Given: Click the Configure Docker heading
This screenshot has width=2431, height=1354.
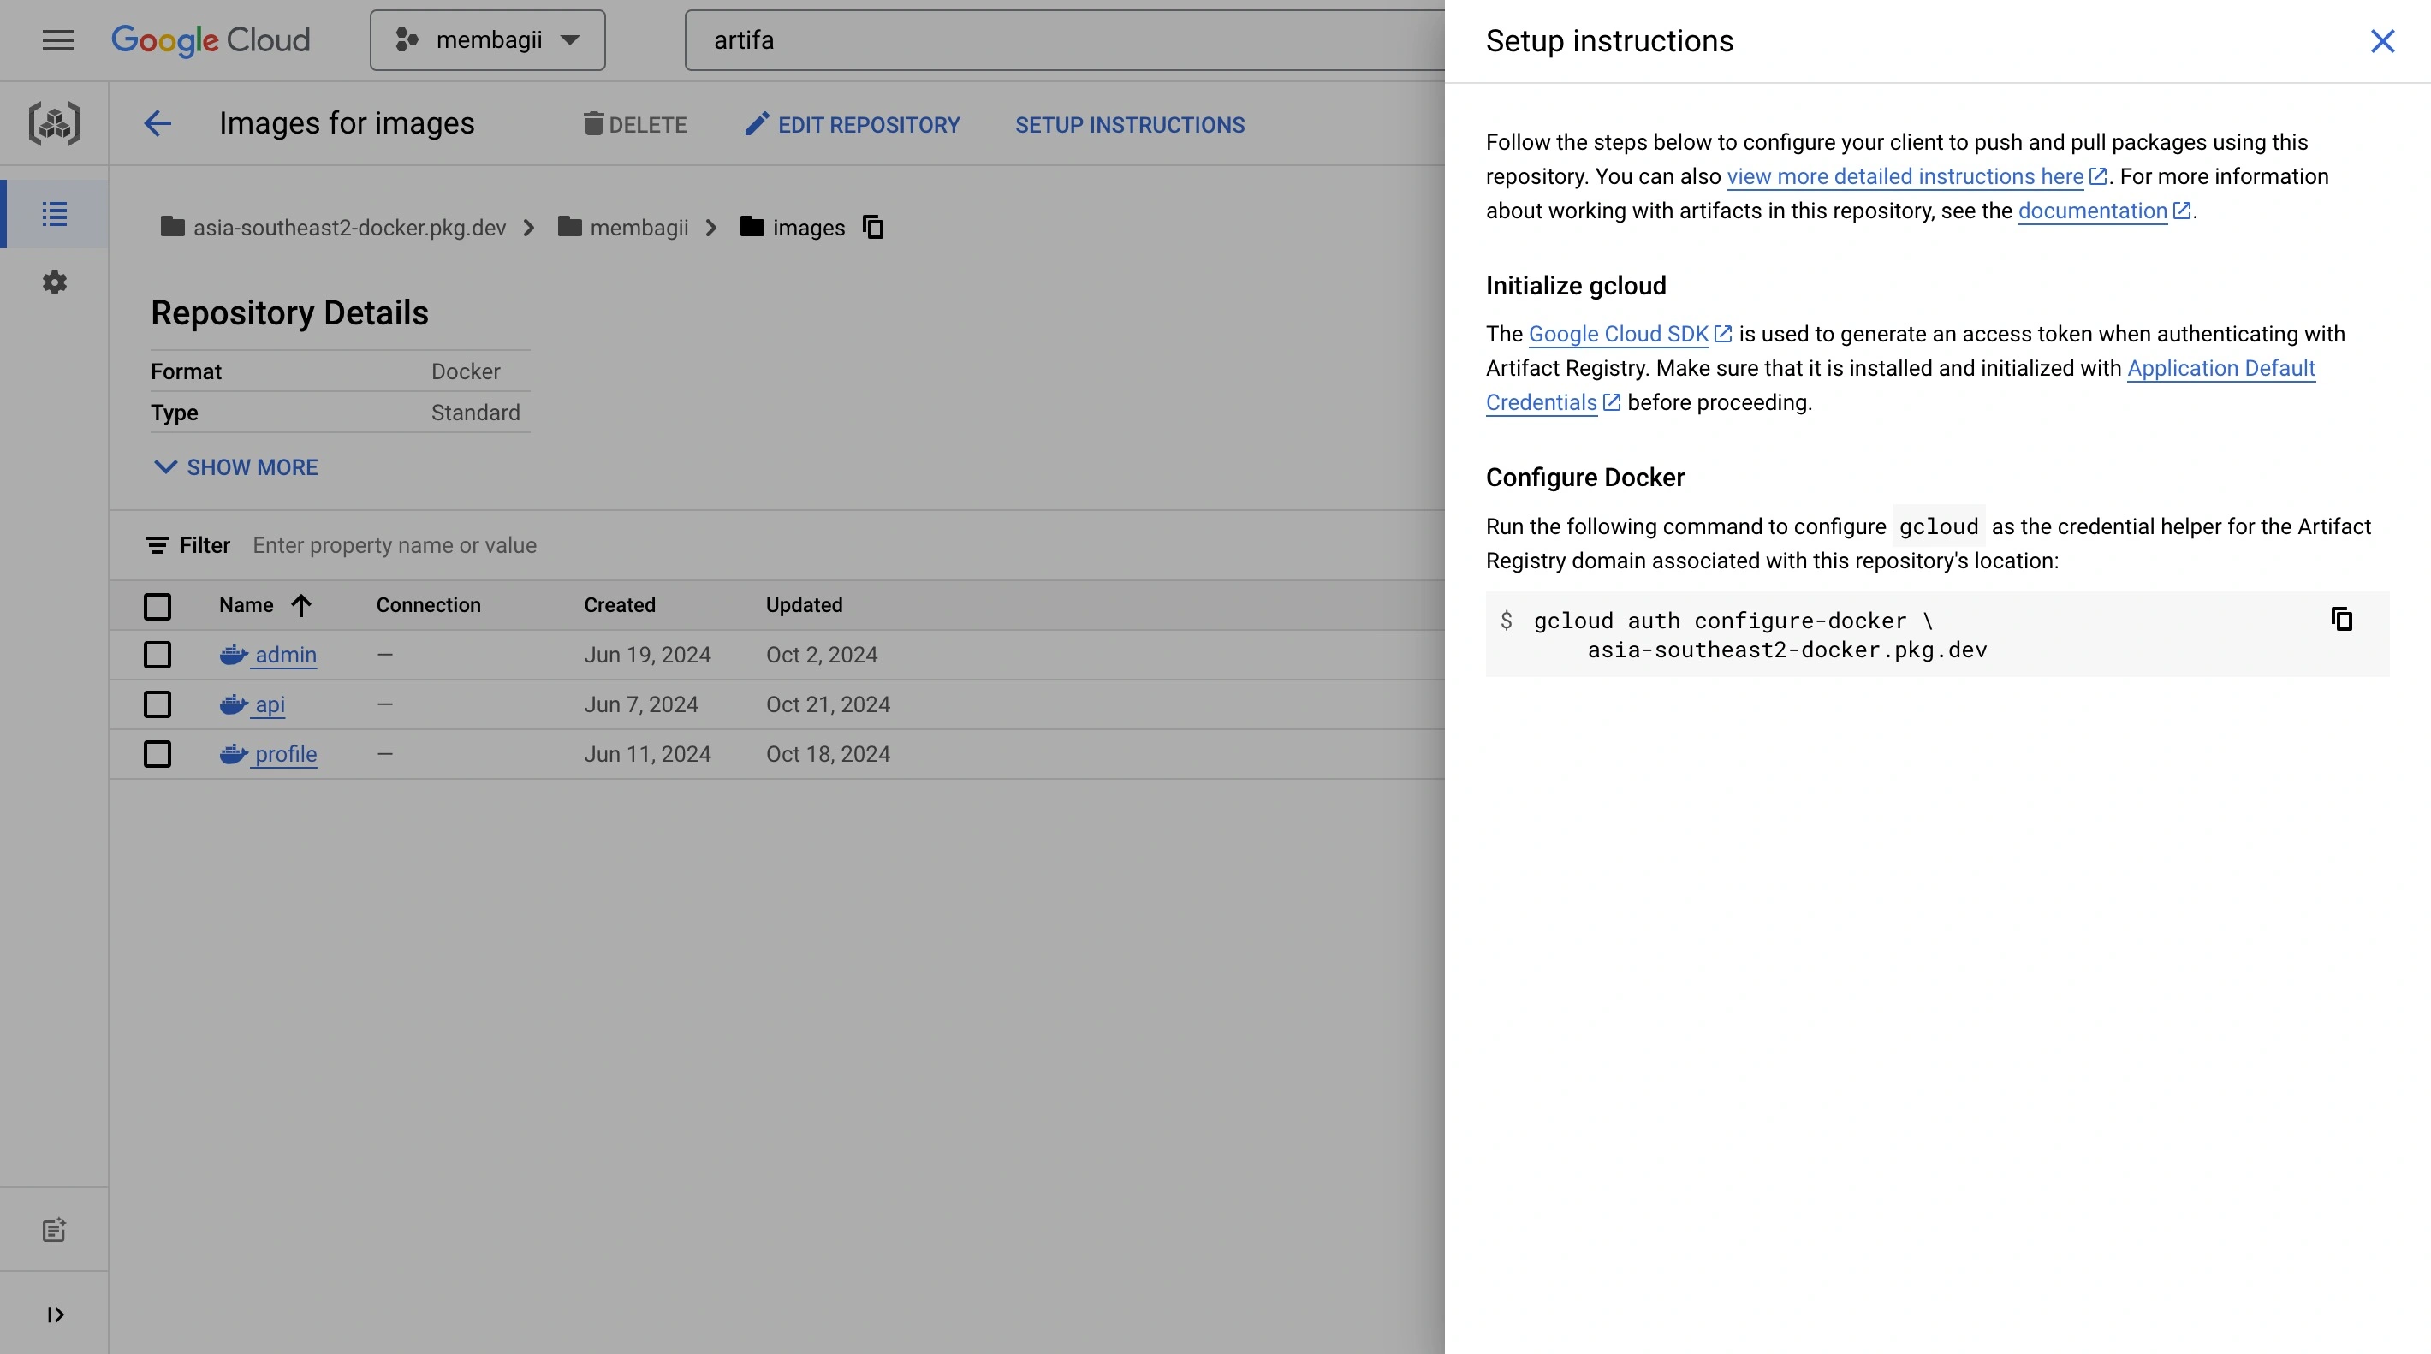Looking at the screenshot, I should tap(1584, 478).
